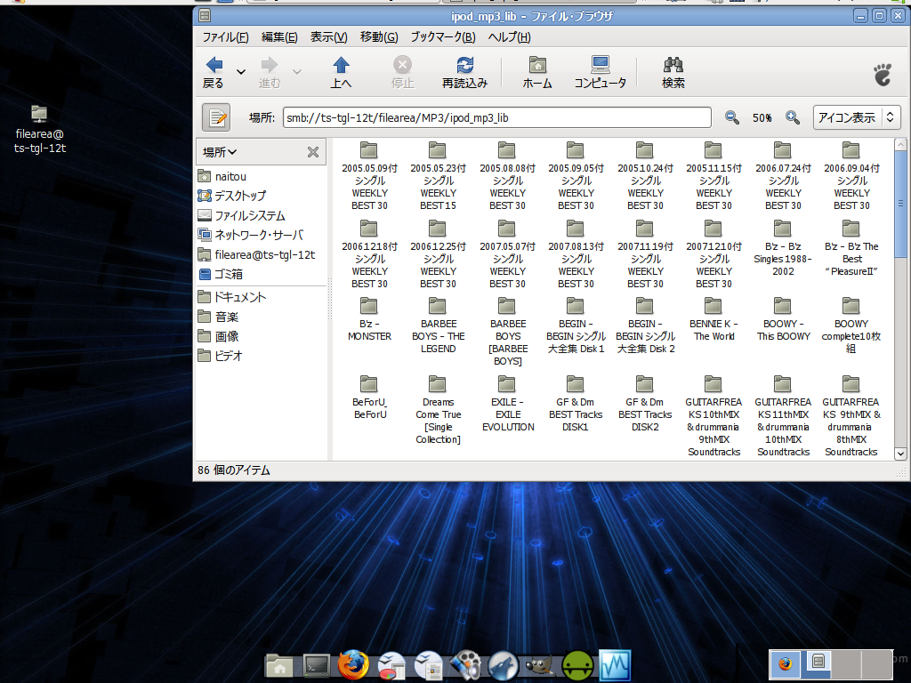Screen dimensions: 911x683
Task: Open the 編集(E) menu
Action: (279, 37)
